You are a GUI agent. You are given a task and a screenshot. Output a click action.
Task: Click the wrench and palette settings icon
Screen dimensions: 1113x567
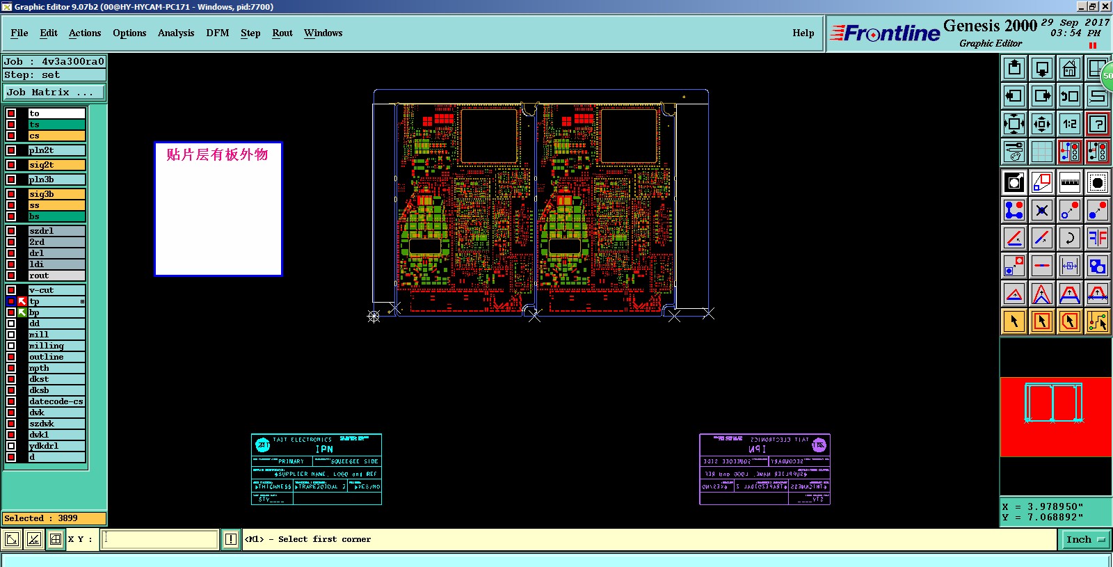click(1014, 151)
